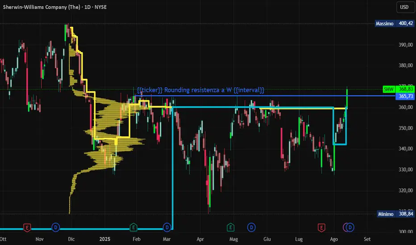The image size is (416, 245).
Task: Open the red earnings marker between Lug and Ago
Action: tap(321, 228)
